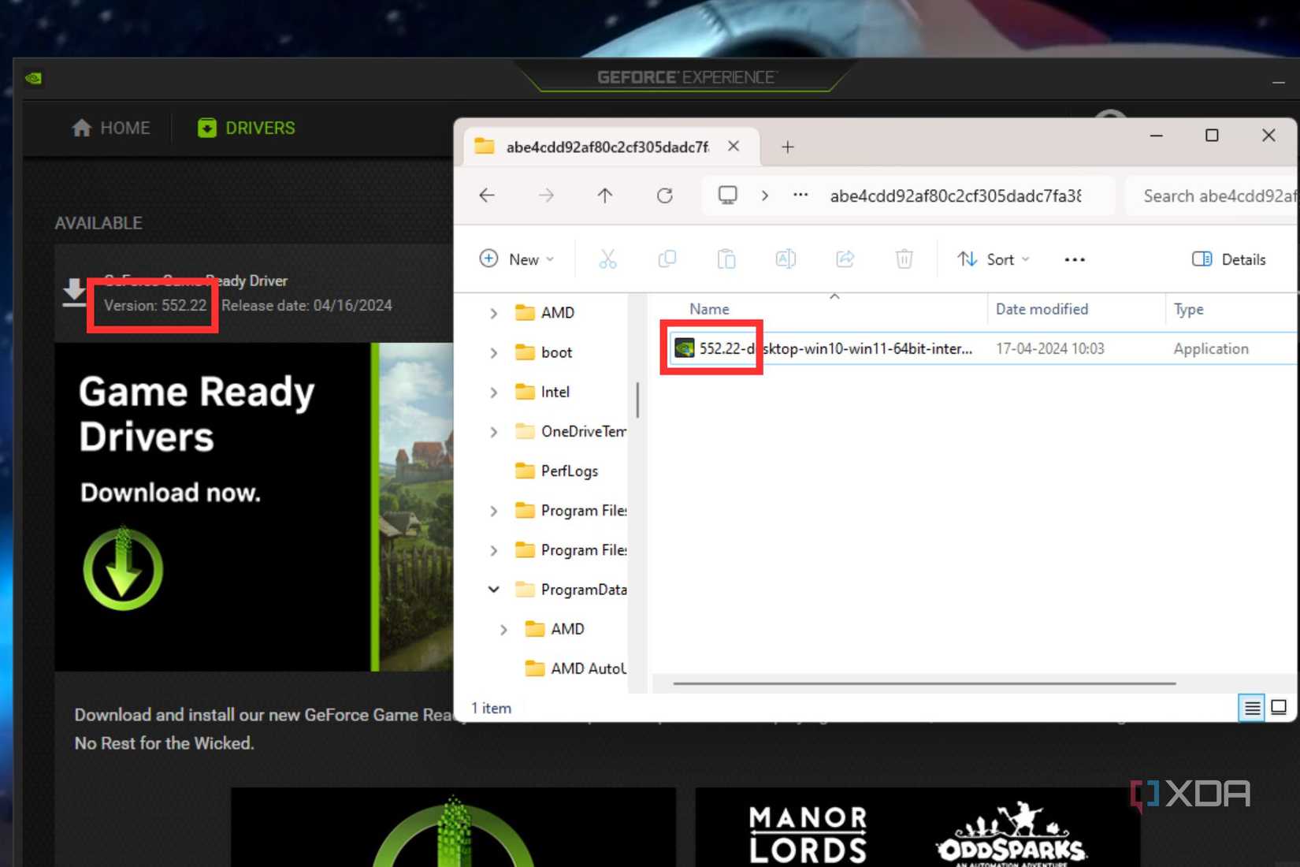Select the Rename icon in the toolbar
This screenshot has height=867, width=1300.
785,259
